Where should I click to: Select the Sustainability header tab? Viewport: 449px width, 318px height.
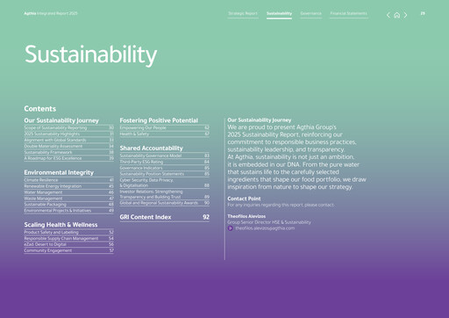point(279,13)
